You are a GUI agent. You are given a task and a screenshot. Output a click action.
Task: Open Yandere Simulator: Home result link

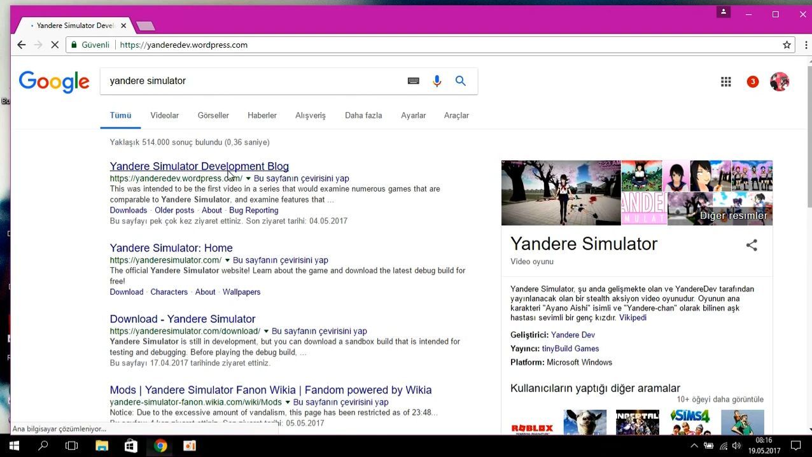pyautogui.click(x=171, y=248)
